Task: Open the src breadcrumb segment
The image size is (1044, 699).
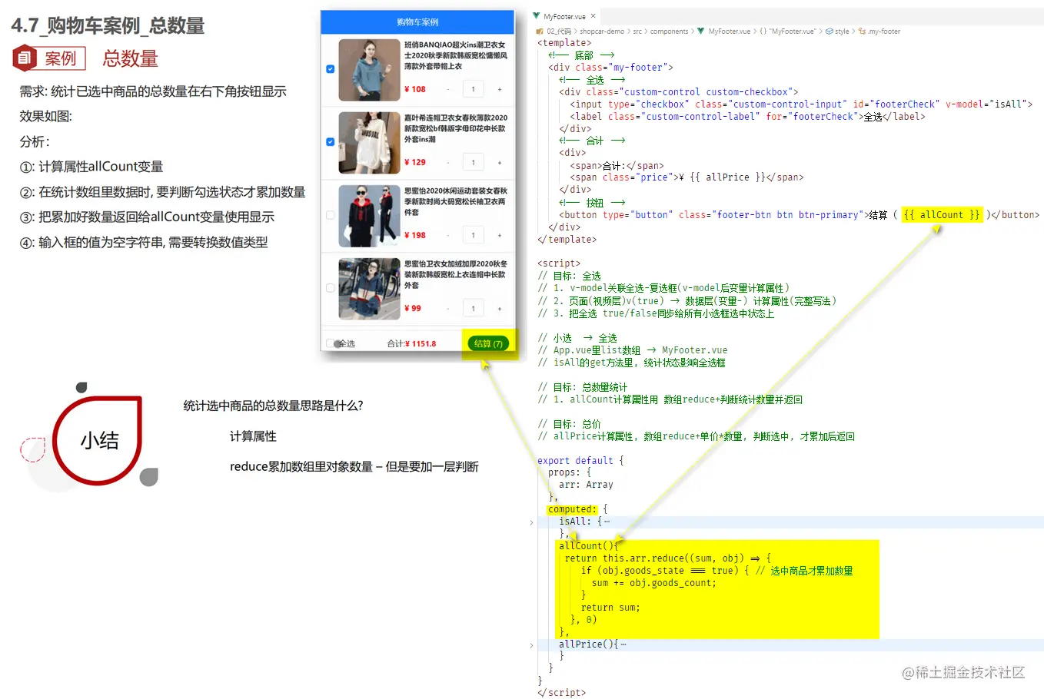Action: 637,31
